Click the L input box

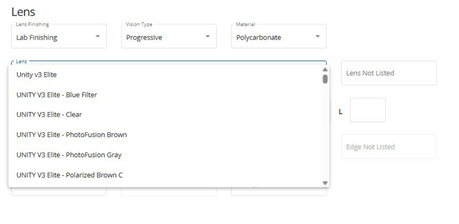point(368,110)
